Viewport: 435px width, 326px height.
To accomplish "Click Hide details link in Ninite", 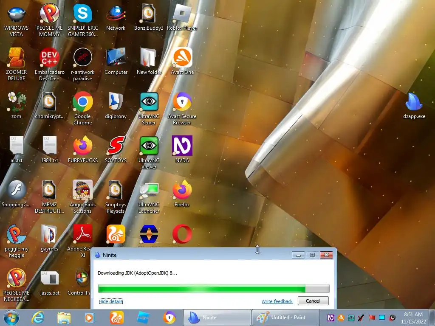I will [x=111, y=301].
